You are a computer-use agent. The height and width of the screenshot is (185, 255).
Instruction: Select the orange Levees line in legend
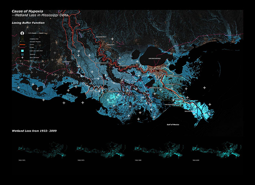point(22,45)
